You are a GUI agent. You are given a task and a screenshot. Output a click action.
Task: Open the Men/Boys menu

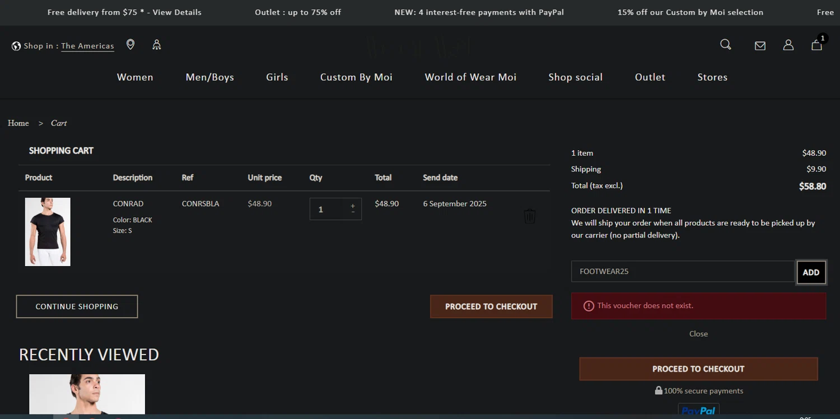210,77
